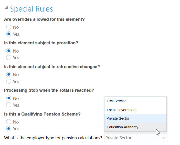Viewport: 180px width, 145px height.
Task: Collapse the Special Rules section triangle
Action: pyautogui.click(x=6, y=9)
